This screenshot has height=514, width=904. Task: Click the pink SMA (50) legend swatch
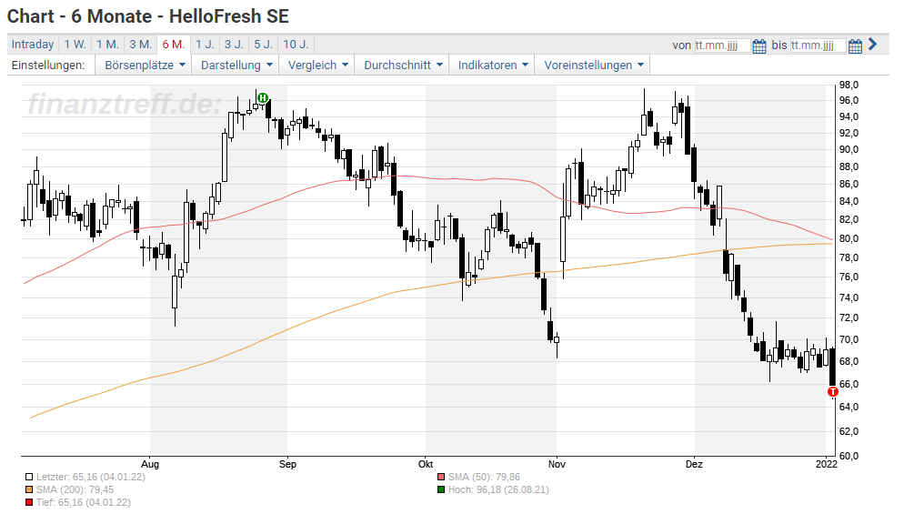tap(441, 477)
